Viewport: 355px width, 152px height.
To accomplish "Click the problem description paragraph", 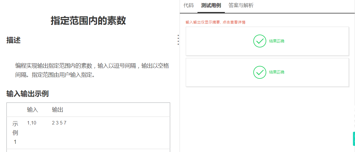I will coord(92,70).
